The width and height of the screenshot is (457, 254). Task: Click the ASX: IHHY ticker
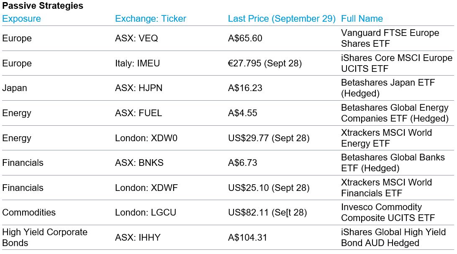tap(138, 238)
